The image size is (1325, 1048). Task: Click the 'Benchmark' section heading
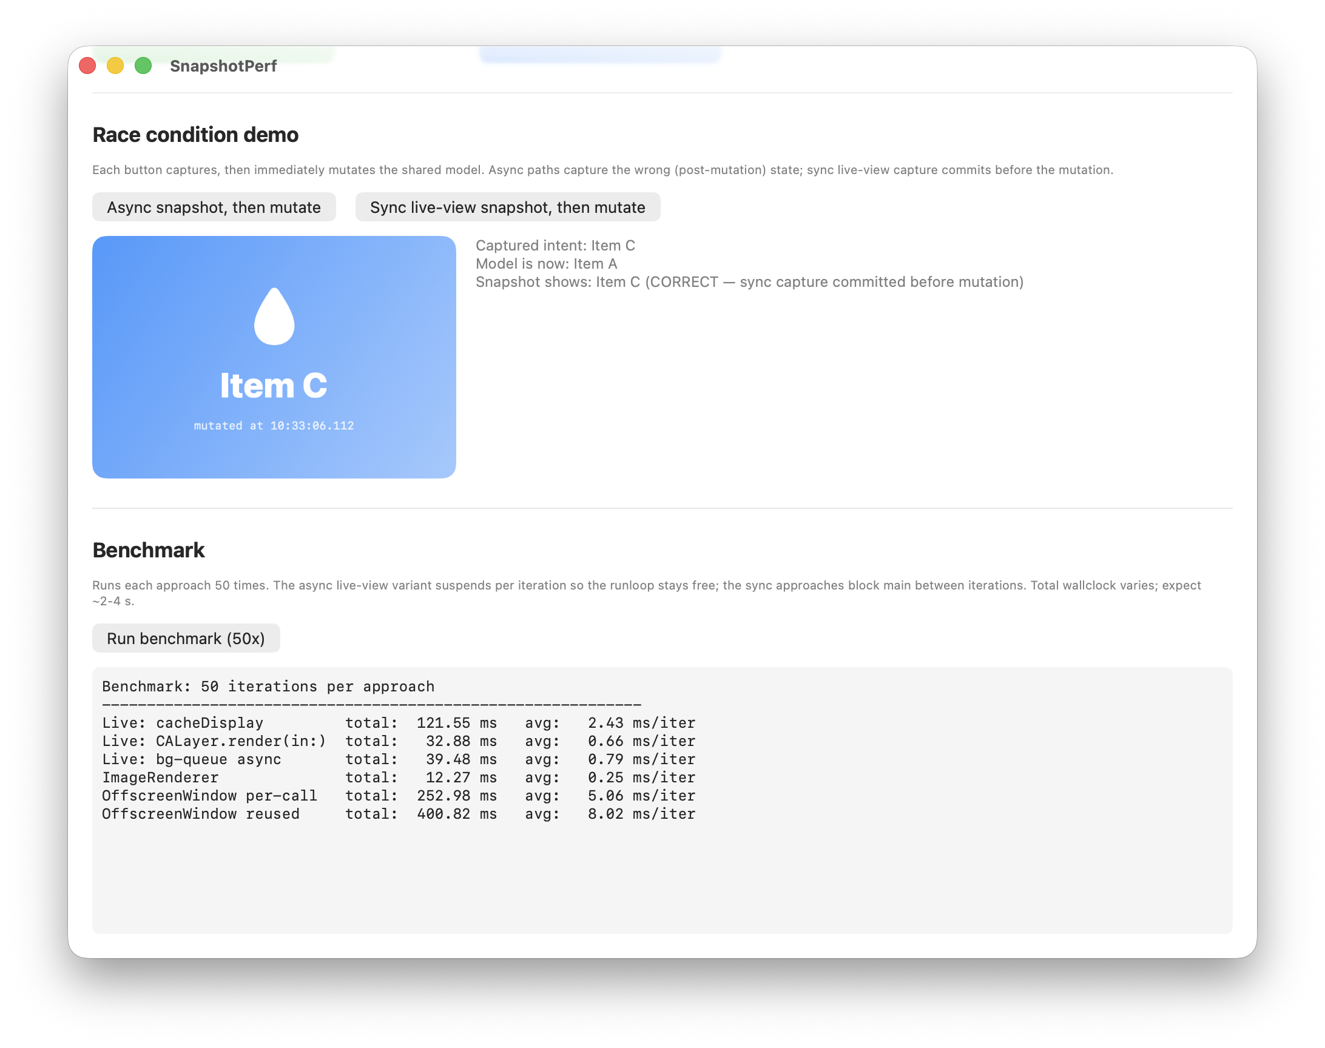click(149, 549)
